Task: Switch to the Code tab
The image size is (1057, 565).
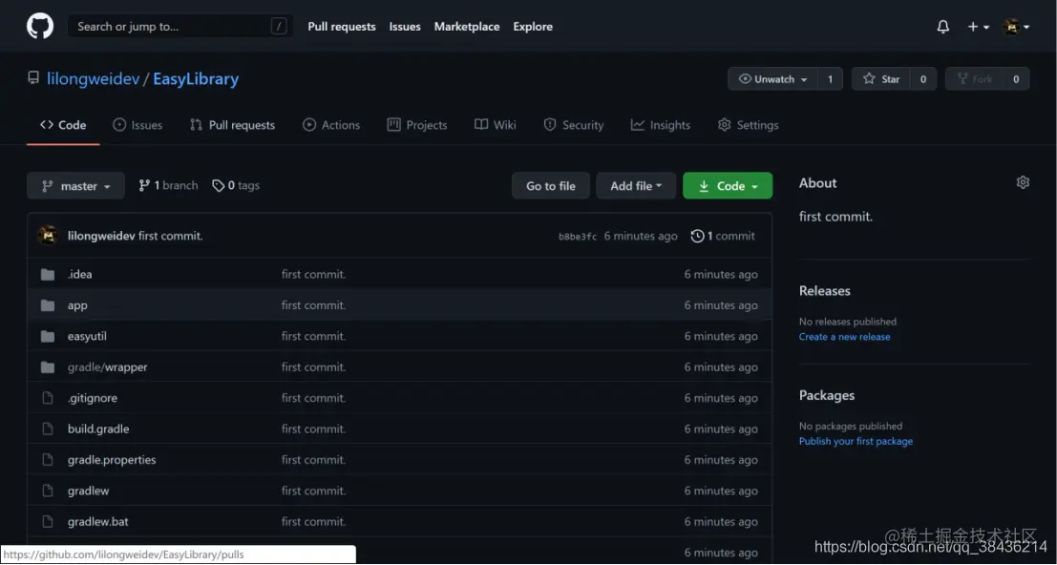Action: pos(63,125)
